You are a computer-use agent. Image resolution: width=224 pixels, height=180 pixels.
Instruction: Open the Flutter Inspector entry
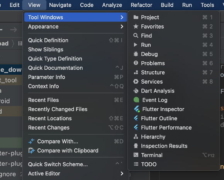click(173, 109)
